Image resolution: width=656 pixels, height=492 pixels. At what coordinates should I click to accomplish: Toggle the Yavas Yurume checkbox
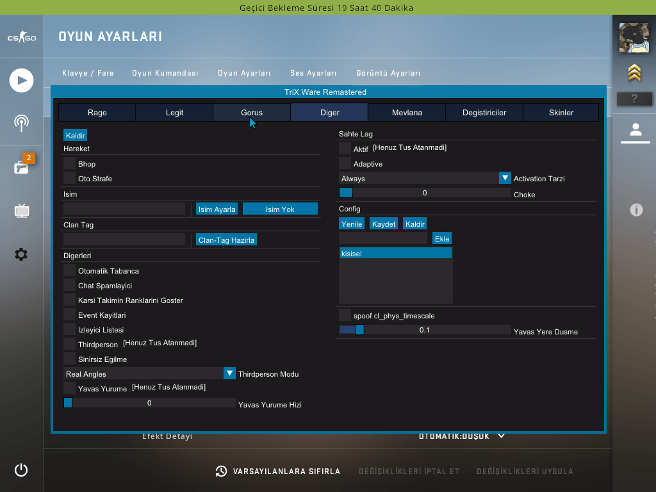point(69,388)
